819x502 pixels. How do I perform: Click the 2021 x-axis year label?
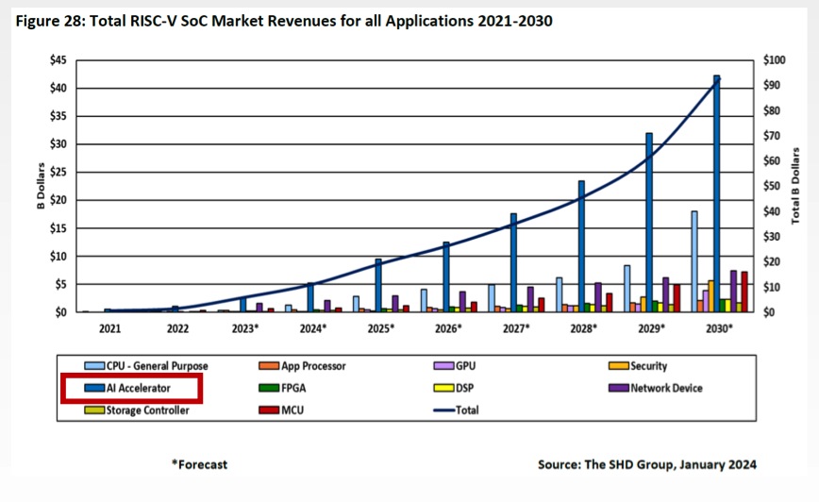point(109,329)
